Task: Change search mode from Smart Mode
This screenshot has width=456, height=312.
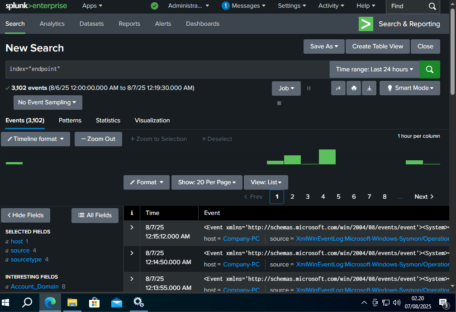Action: [410, 88]
